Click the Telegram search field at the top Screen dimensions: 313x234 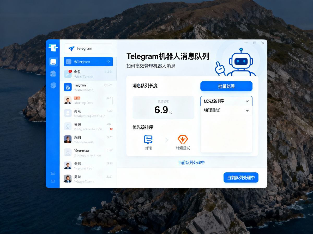click(88, 48)
